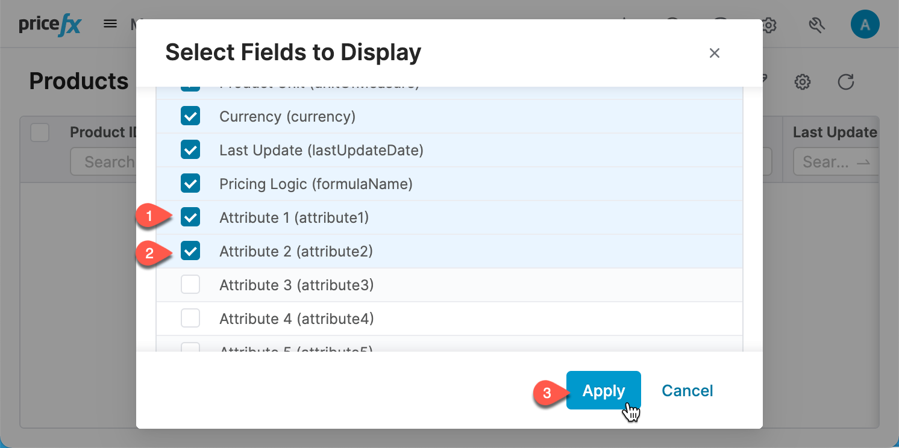Close the Select Fields to Display dialog
The height and width of the screenshot is (448, 899).
click(715, 53)
